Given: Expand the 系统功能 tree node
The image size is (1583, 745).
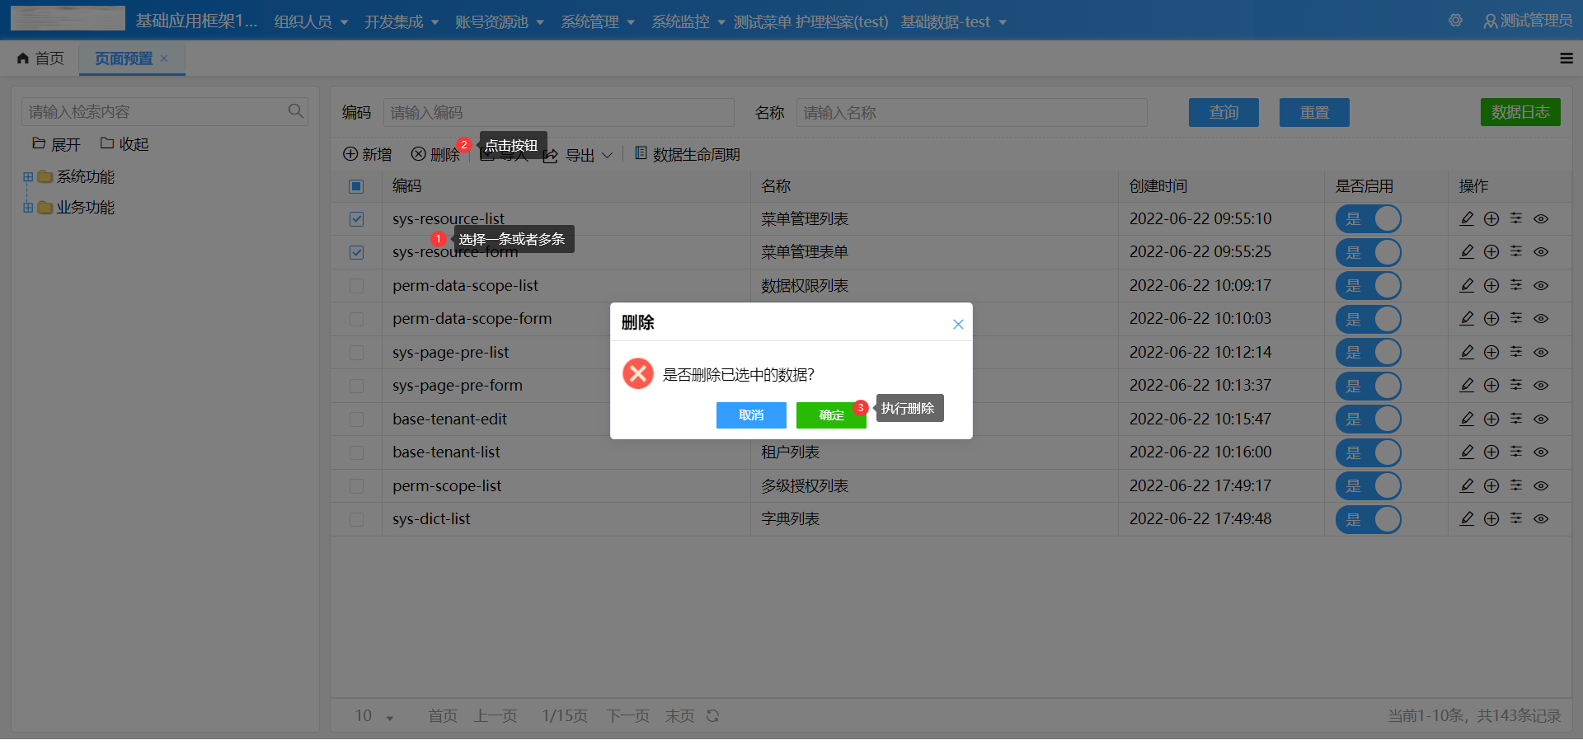Looking at the screenshot, I should [x=27, y=176].
